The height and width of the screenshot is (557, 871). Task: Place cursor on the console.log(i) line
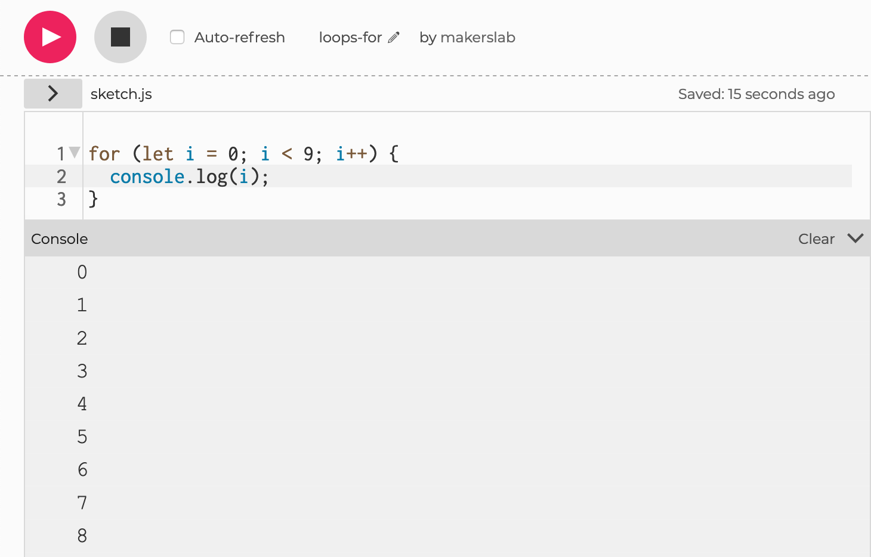189,177
